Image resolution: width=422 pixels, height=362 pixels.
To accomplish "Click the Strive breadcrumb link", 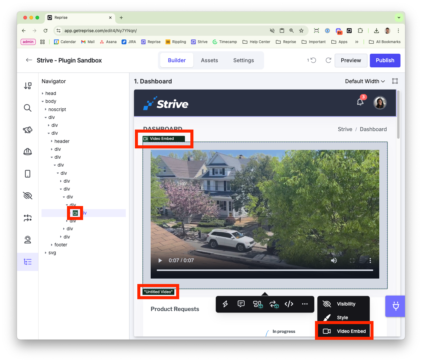I will point(345,129).
